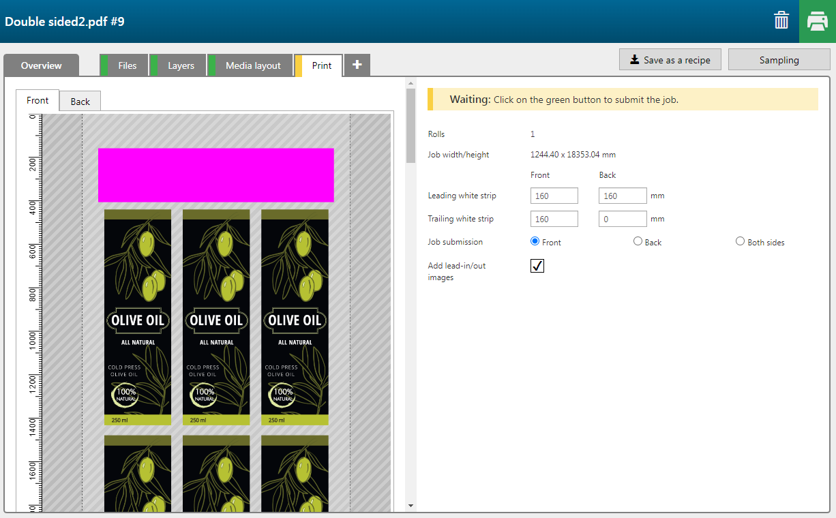Choose Both sides job submission option
Screen dimensions: 836x518
point(740,241)
